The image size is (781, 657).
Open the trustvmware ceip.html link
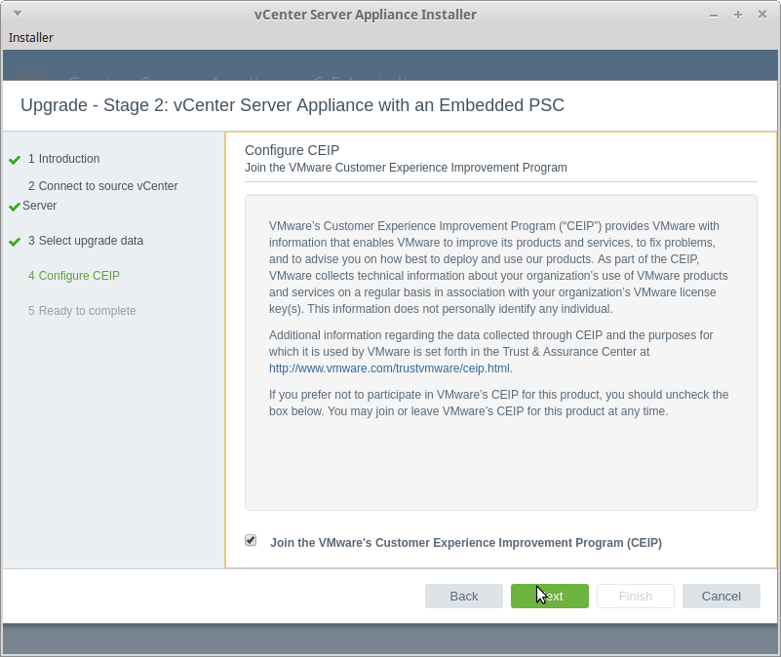pos(389,368)
